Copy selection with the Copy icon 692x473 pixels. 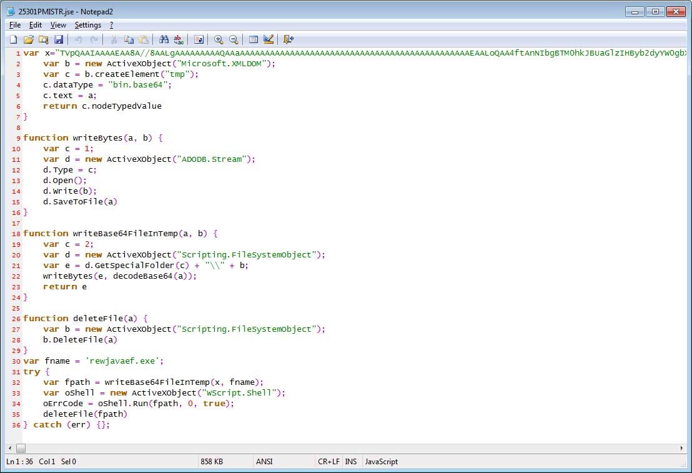click(129, 40)
